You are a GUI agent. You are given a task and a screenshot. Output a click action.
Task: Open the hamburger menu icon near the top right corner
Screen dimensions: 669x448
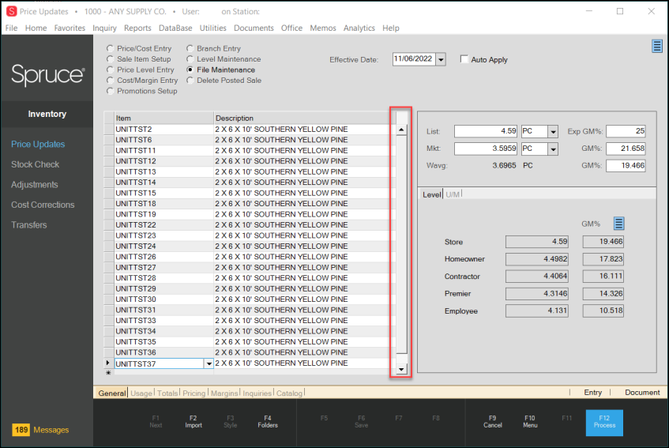(657, 46)
